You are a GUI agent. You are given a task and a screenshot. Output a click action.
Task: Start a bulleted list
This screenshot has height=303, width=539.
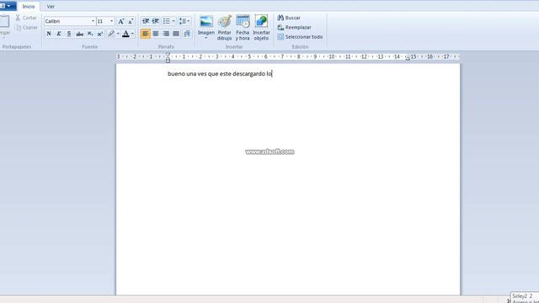point(167,21)
